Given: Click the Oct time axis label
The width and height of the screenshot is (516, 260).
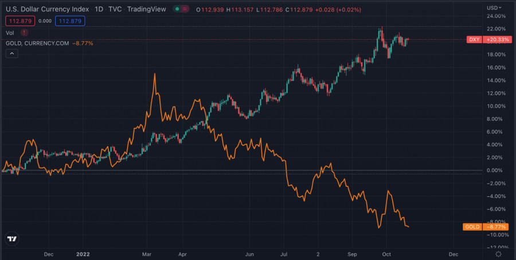Looking at the screenshot, I should point(386,253).
